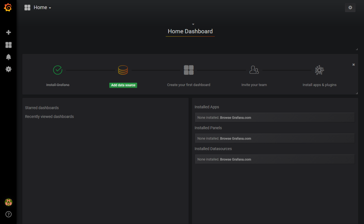
Task: Click the Installed Apps heading
Action: [x=207, y=107]
